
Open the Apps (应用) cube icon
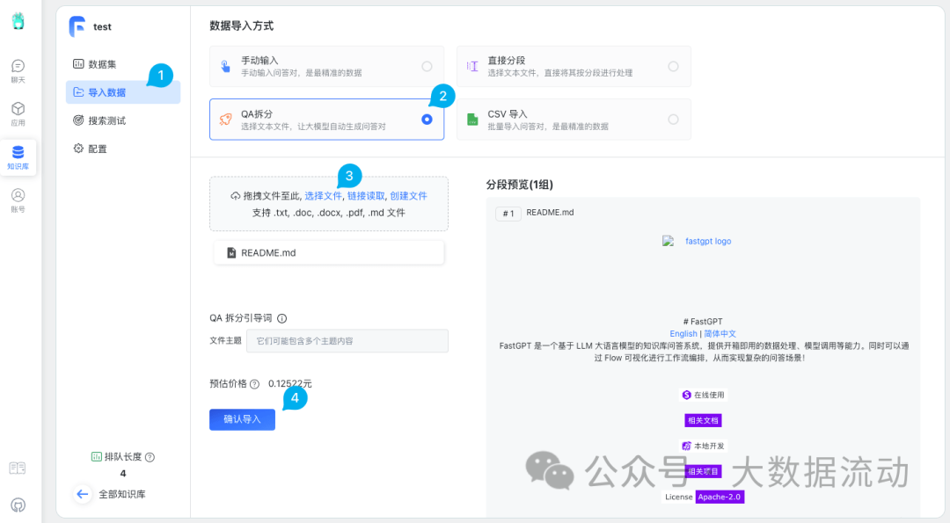pos(18,113)
